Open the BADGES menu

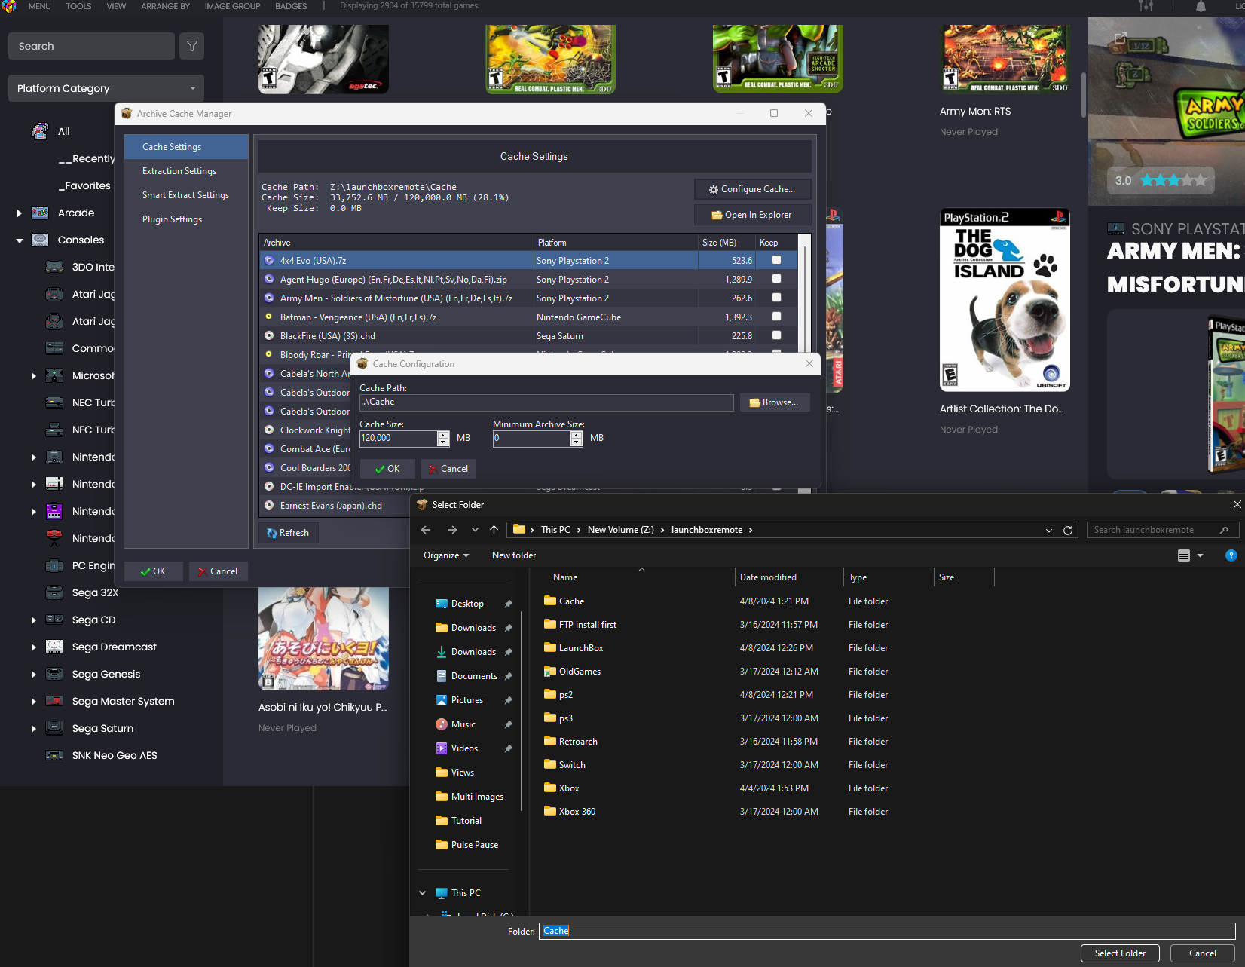[291, 6]
